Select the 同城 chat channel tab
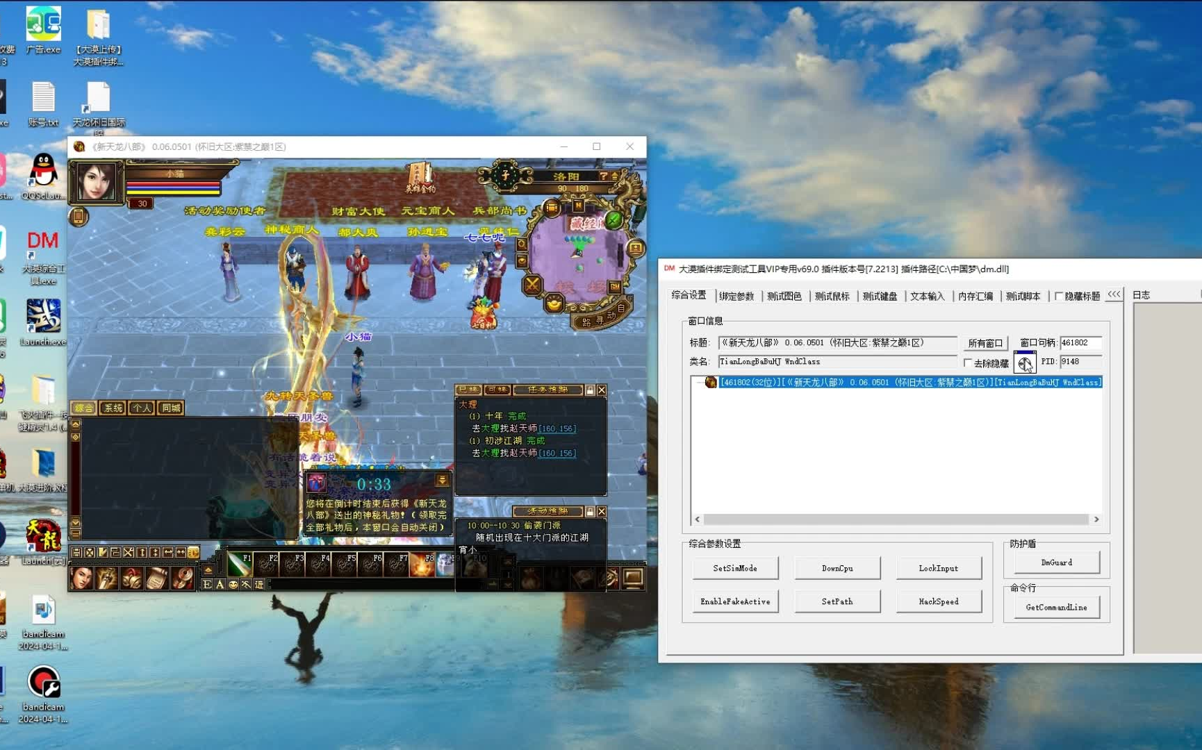 (x=170, y=408)
